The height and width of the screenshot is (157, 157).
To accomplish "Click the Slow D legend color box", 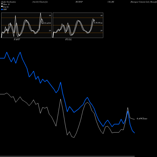I will tap(2, 4).
